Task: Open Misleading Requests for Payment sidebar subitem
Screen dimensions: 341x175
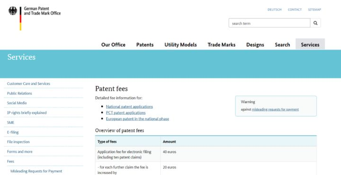Action: coord(36,171)
